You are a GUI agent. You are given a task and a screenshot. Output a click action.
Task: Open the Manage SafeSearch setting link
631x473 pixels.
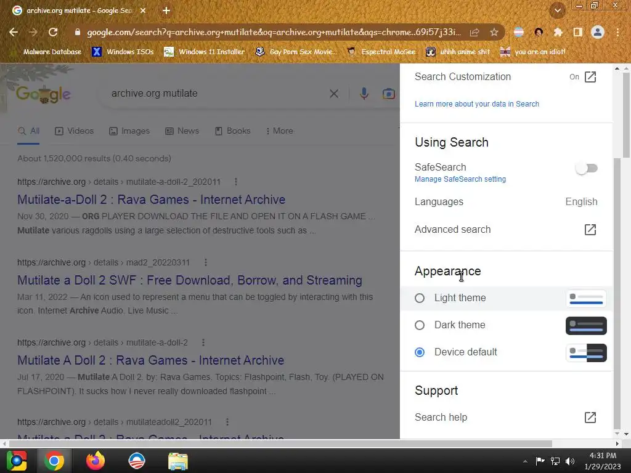460,179
